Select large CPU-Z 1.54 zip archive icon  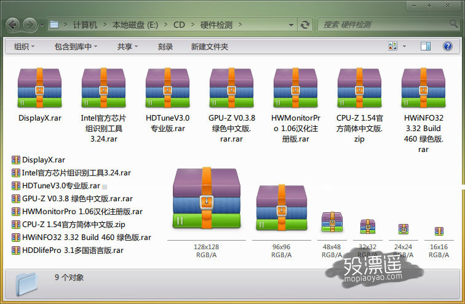click(x=359, y=88)
